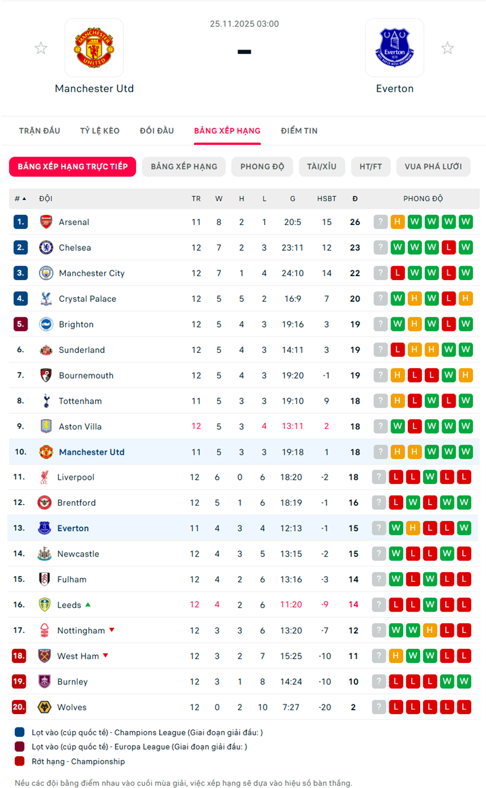This screenshot has width=486, height=788.
Task: Click the Tottenham crest icon
Action: pos(46,401)
